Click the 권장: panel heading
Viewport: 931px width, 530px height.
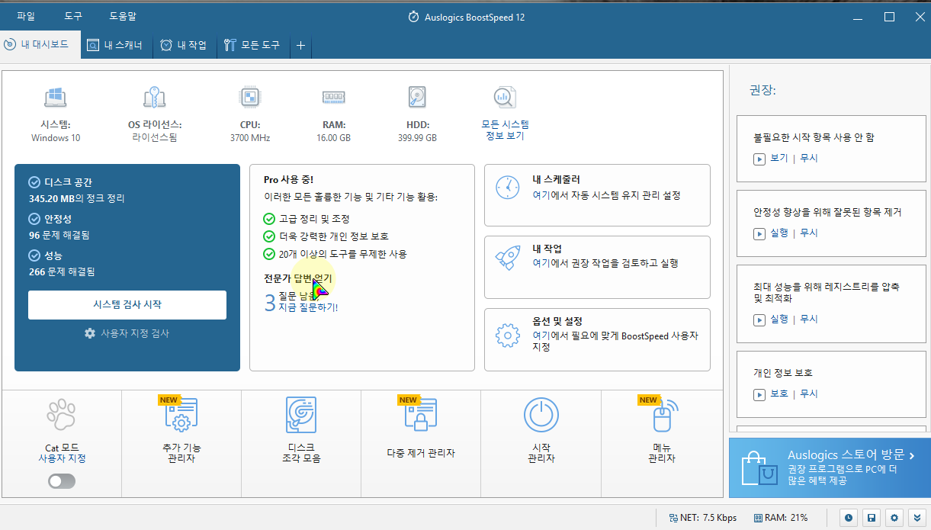(x=762, y=90)
